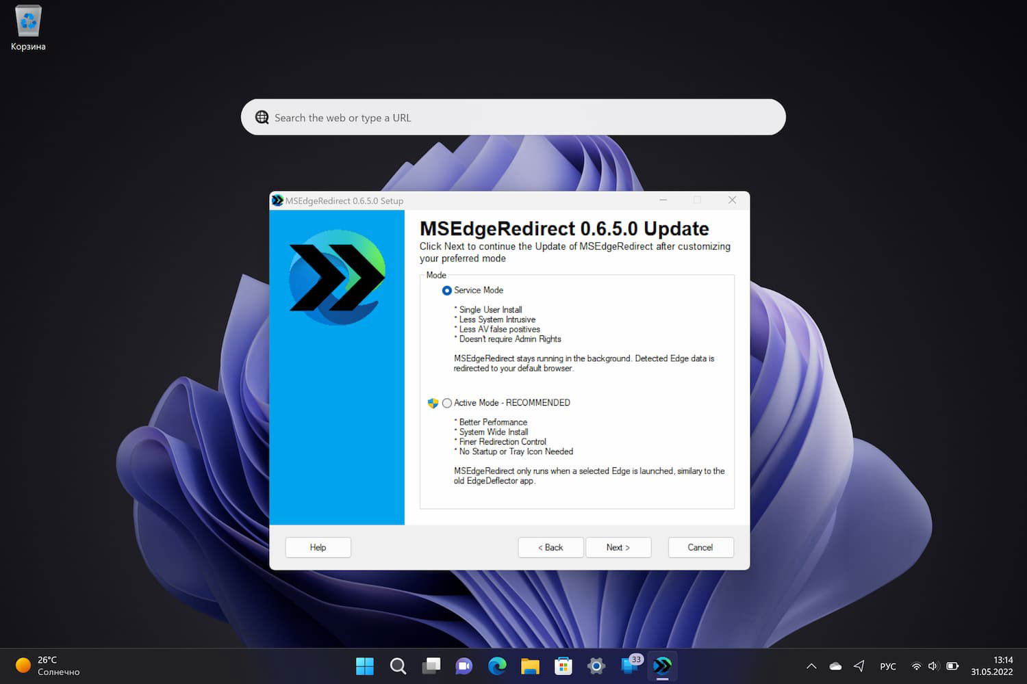Minimize the MSEdgeRedirect Setup dialog
This screenshot has width=1027, height=684.
tap(663, 200)
